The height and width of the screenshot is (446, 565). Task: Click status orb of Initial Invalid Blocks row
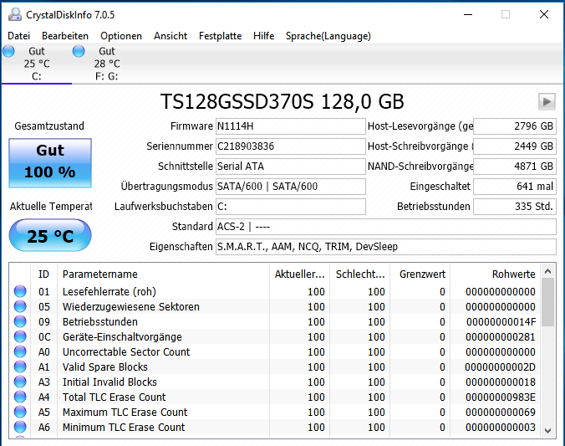click(x=20, y=382)
